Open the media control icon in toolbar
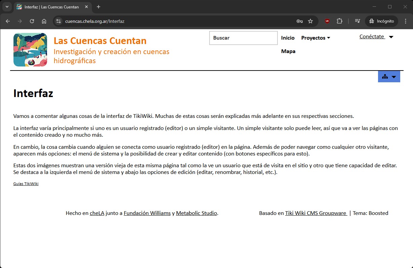The image size is (413, 268). click(x=358, y=21)
